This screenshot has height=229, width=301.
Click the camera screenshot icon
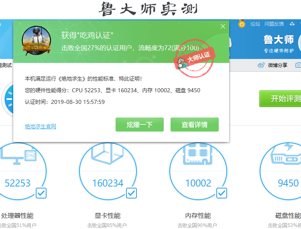[x=298, y=65]
